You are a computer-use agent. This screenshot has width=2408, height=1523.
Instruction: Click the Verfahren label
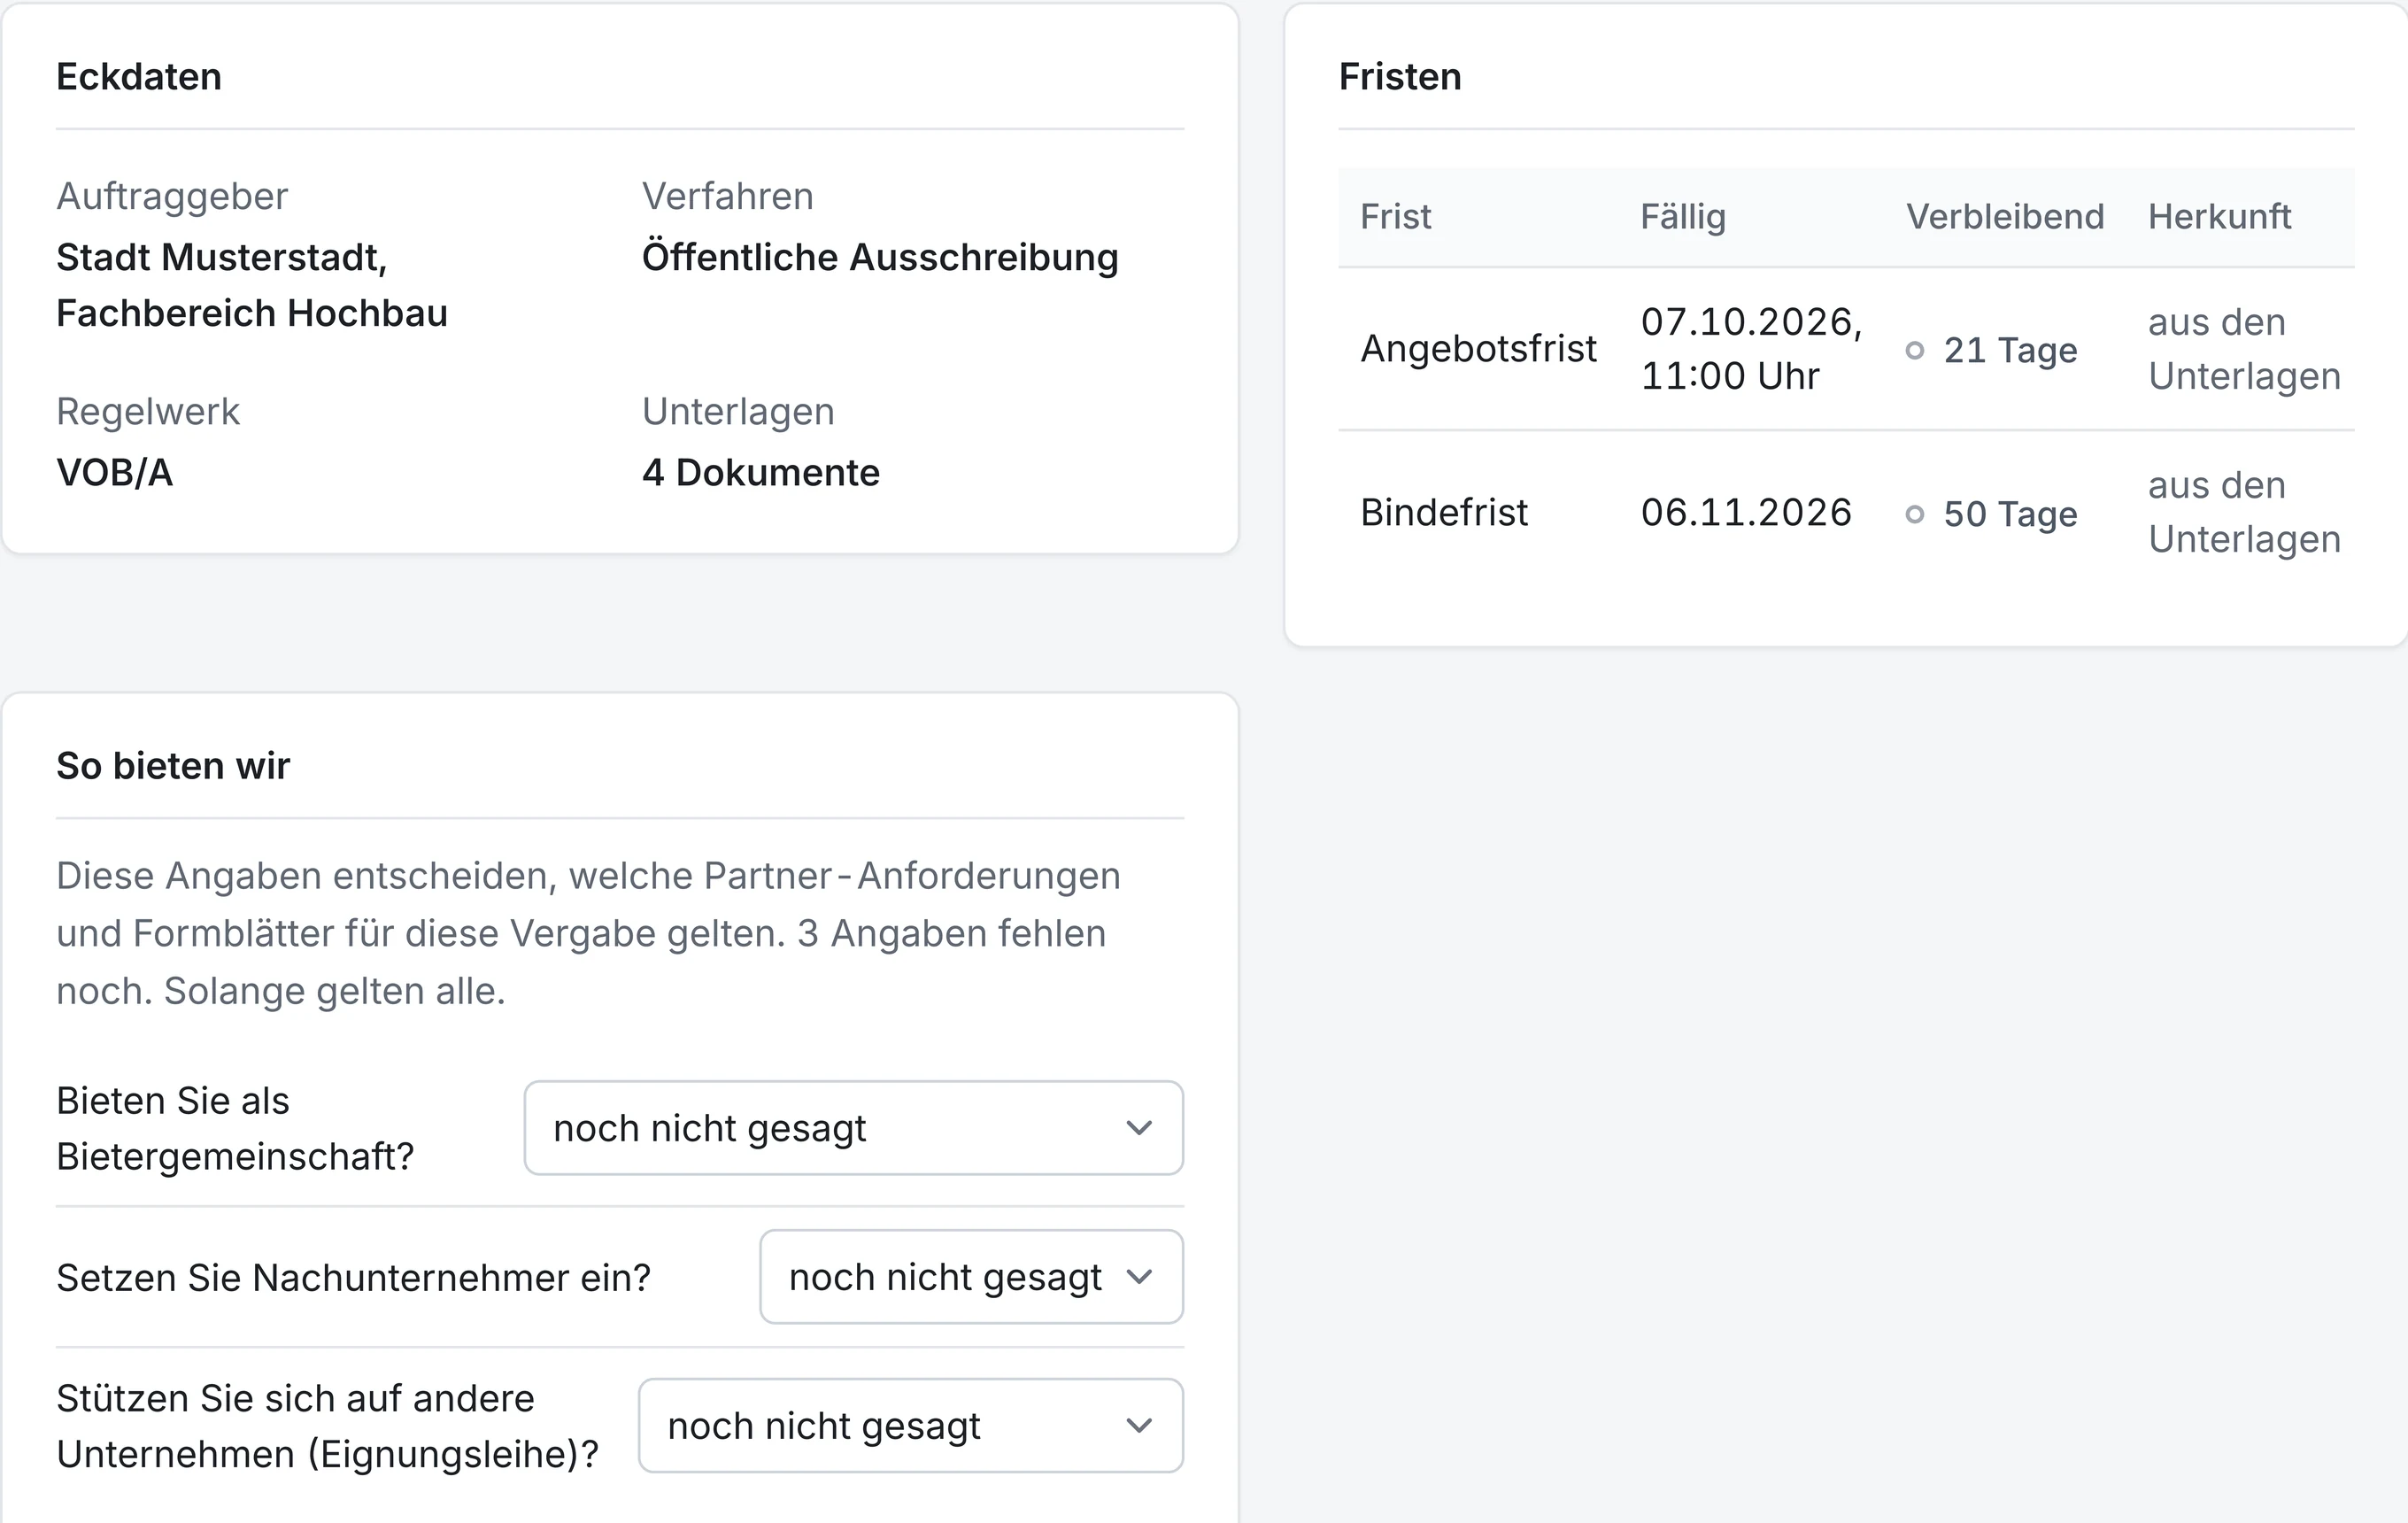coord(728,196)
